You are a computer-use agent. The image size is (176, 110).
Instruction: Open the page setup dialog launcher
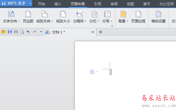pyautogui.click(x=112, y=26)
